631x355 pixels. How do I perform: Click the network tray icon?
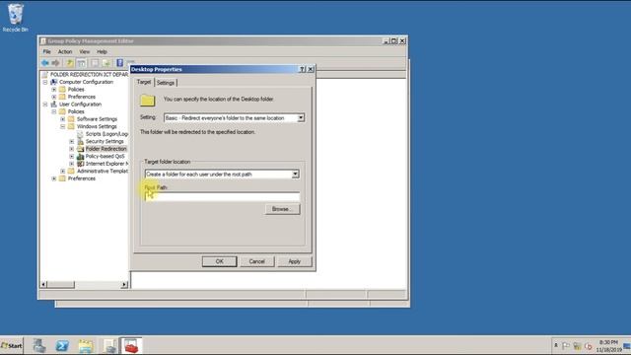pos(577,346)
